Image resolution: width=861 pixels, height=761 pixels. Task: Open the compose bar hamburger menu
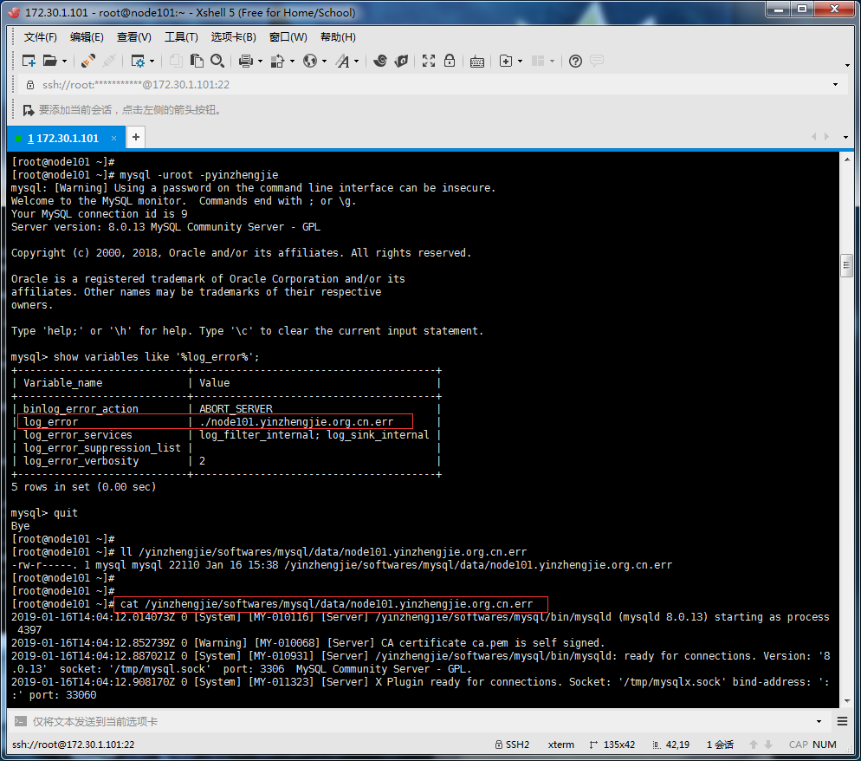point(842,721)
